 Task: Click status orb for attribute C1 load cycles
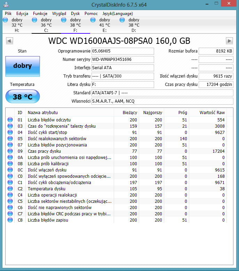point(10,182)
